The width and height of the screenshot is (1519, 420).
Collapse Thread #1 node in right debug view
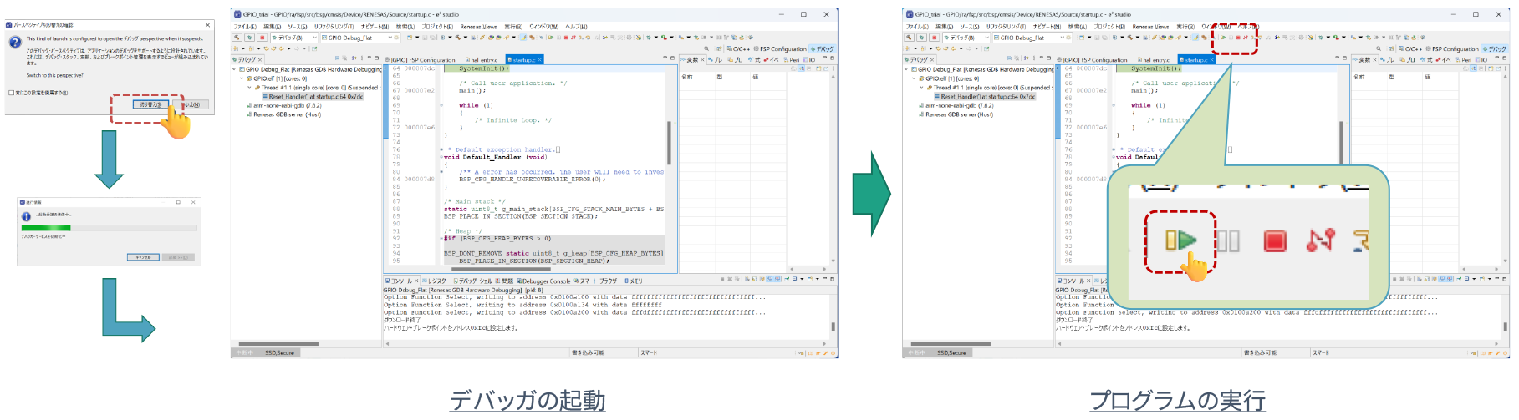pos(921,87)
